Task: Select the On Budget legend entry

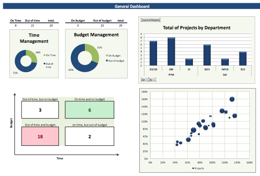Action: (113, 55)
